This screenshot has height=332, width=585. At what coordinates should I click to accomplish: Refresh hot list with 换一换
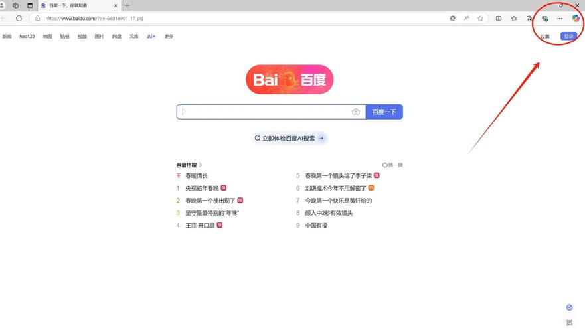tap(392, 165)
